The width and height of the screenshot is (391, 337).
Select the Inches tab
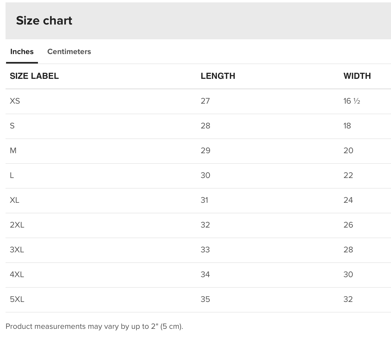(22, 51)
